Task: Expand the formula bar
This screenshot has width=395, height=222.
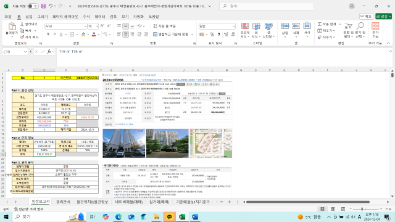Action: [391, 51]
